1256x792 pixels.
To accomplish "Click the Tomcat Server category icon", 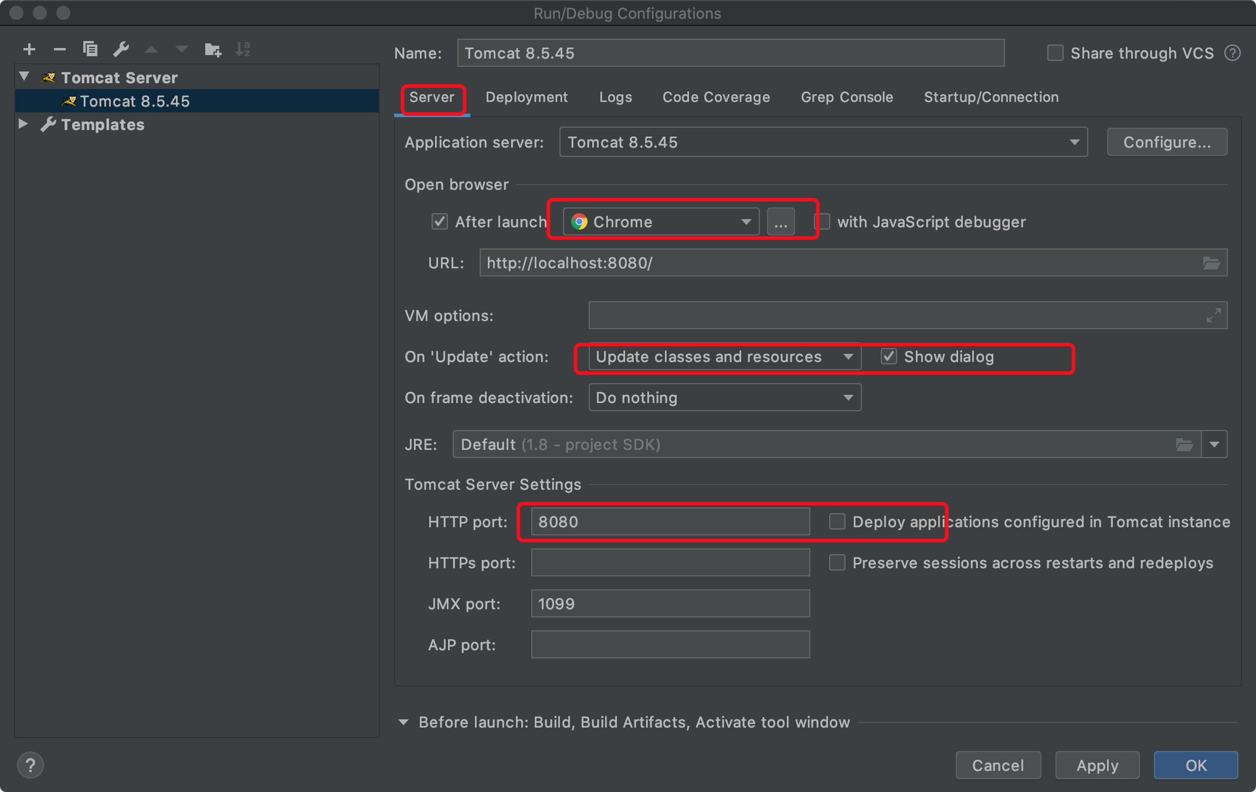I will tap(49, 77).
